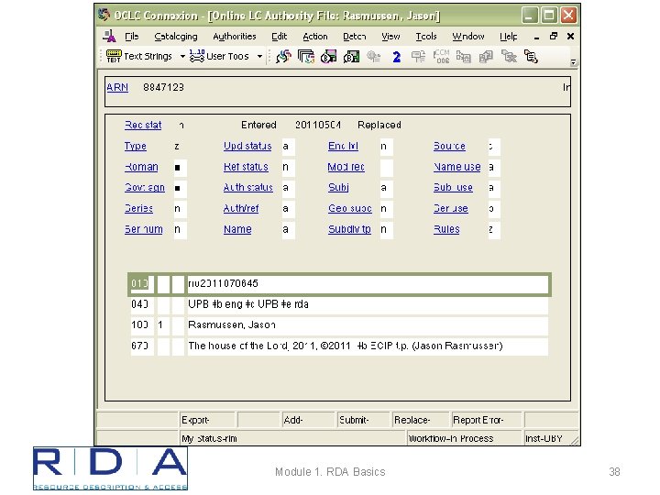Click the empty Mod rec value box
Viewport: 660px width, 495px height.
pyautogui.click(x=386, y=167)
